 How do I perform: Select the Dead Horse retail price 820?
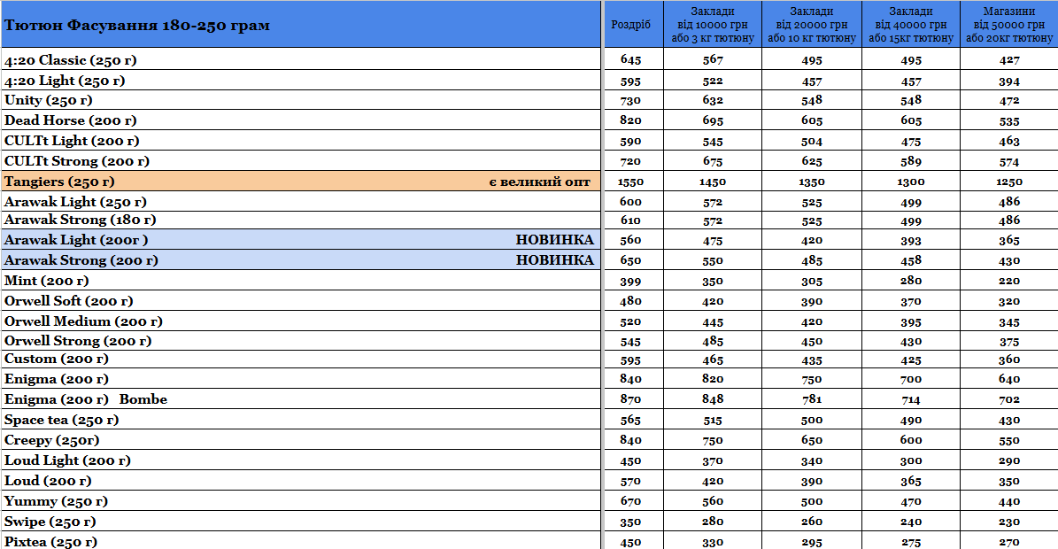point(631,120)
